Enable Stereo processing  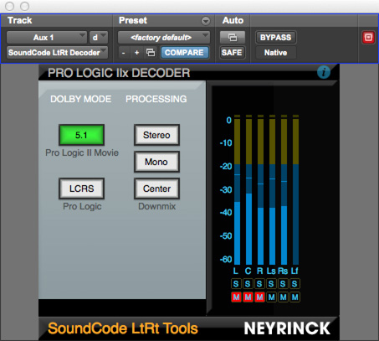tap(156, 135)
